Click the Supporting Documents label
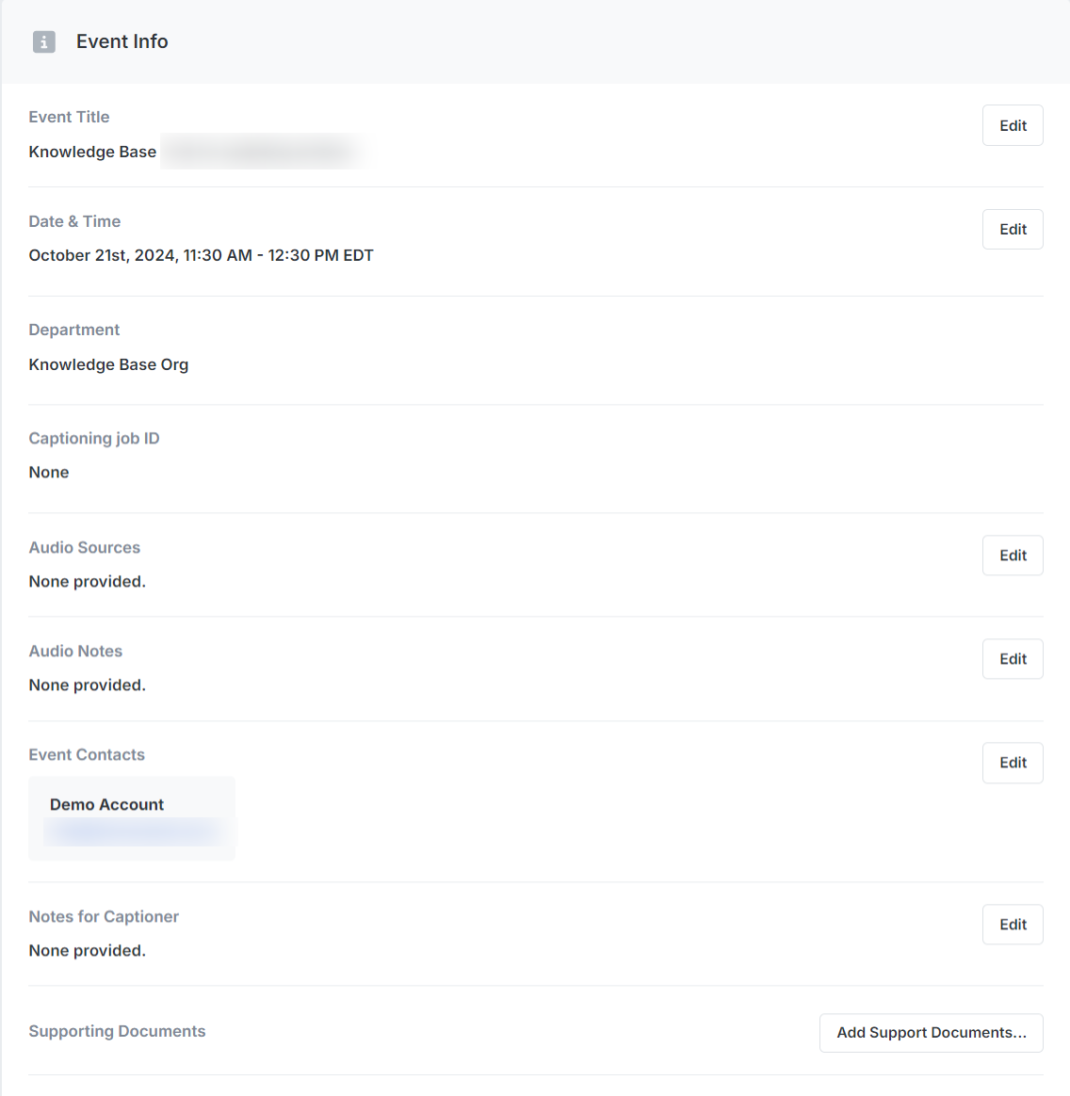The height and width of the screenshot is (1096, 1070). point(117,1031)
